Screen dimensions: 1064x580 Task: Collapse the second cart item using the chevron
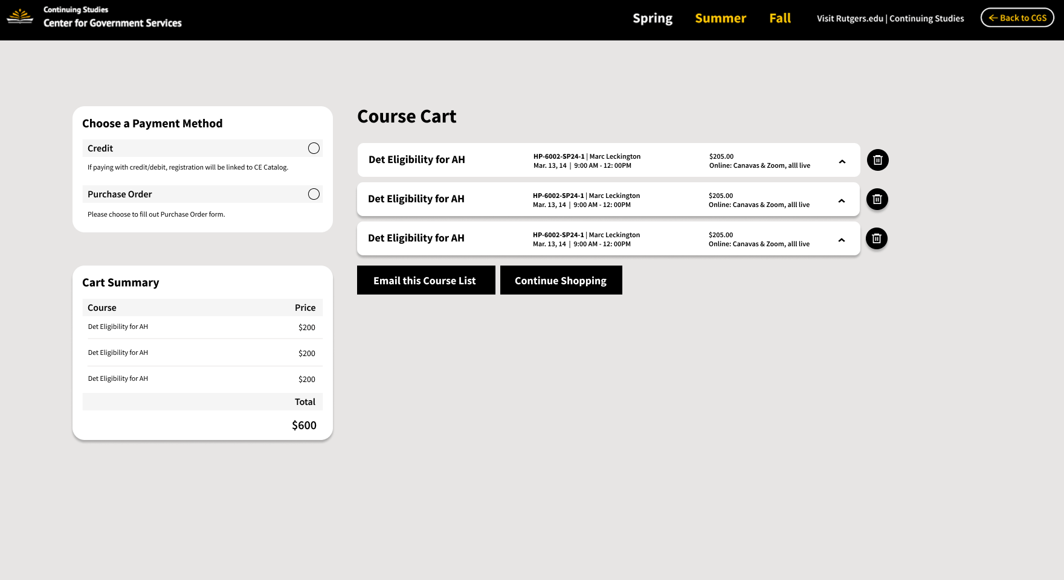coord(842,201)
